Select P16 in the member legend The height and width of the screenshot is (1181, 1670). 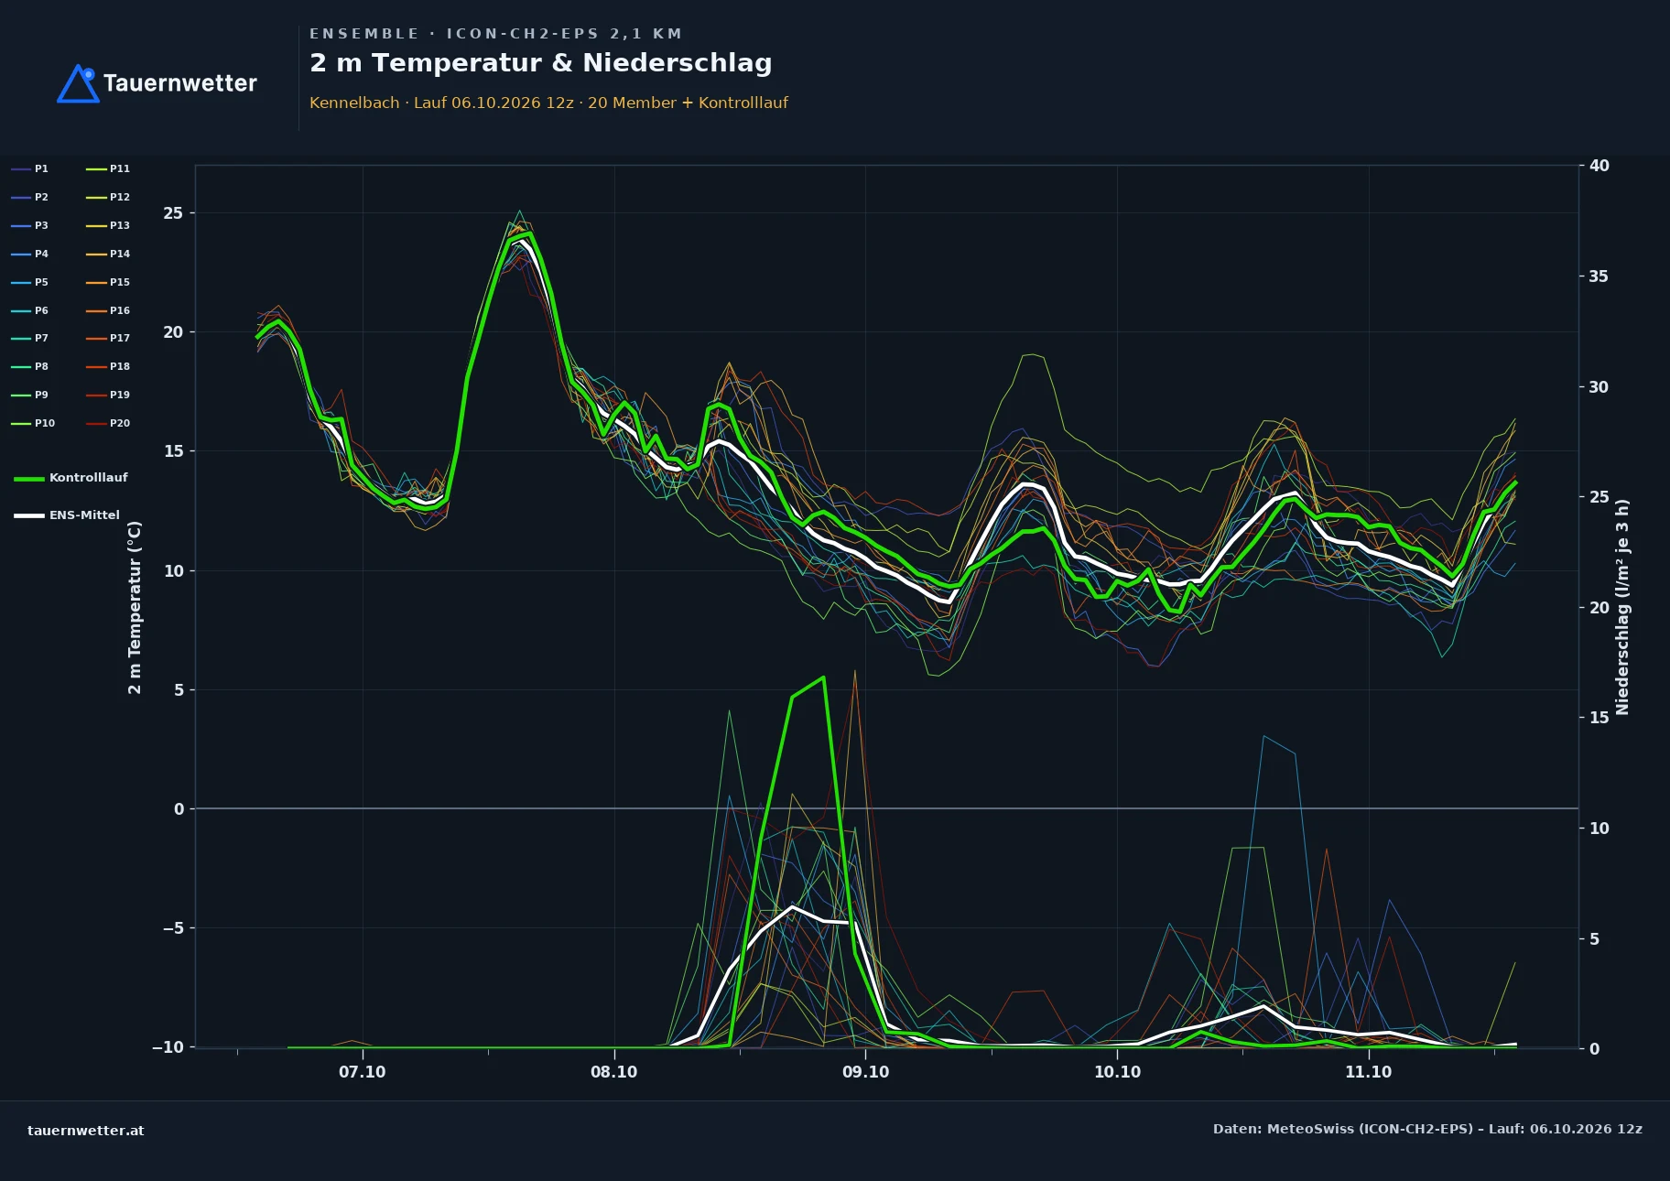(x=108, y=310)
